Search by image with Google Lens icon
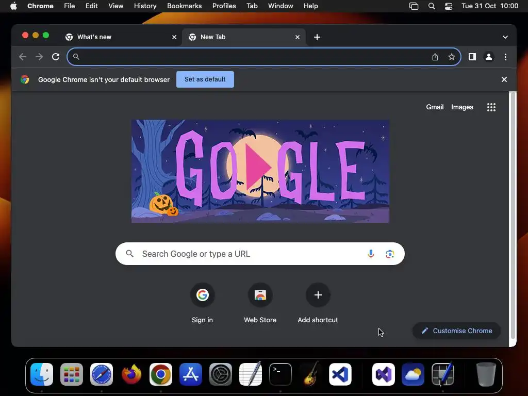528x396 pixels. [x=390, y=254]
